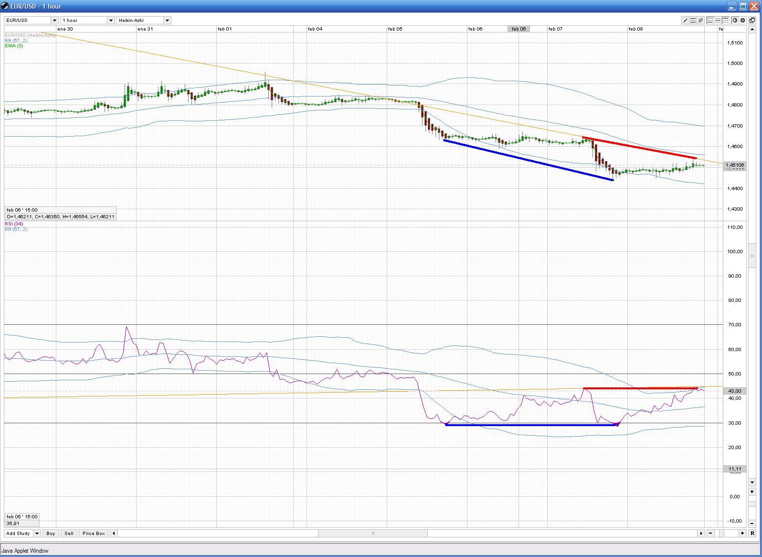Open the Heikin-Ashi chart type dropdown
This screenshot has width=762, height=557.
(167, 21)
